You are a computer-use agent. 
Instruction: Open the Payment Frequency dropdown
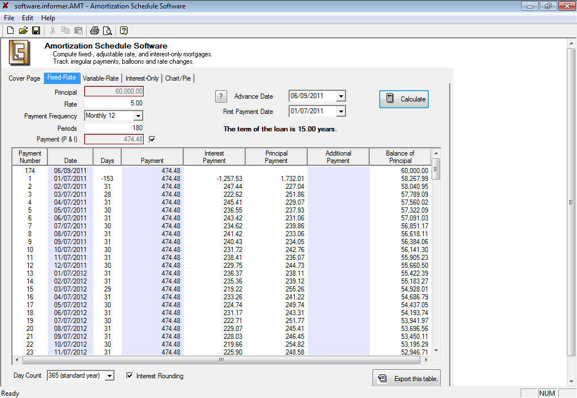[x=139, y=116]
